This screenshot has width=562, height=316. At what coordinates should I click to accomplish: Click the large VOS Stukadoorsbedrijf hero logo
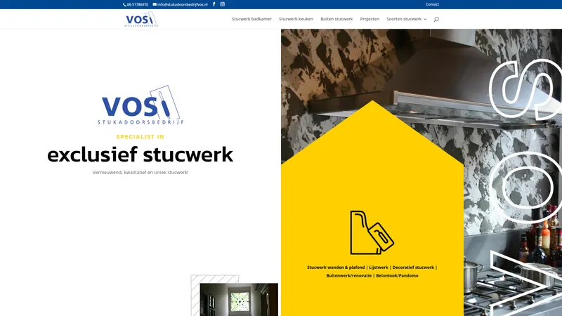(140, 105)
